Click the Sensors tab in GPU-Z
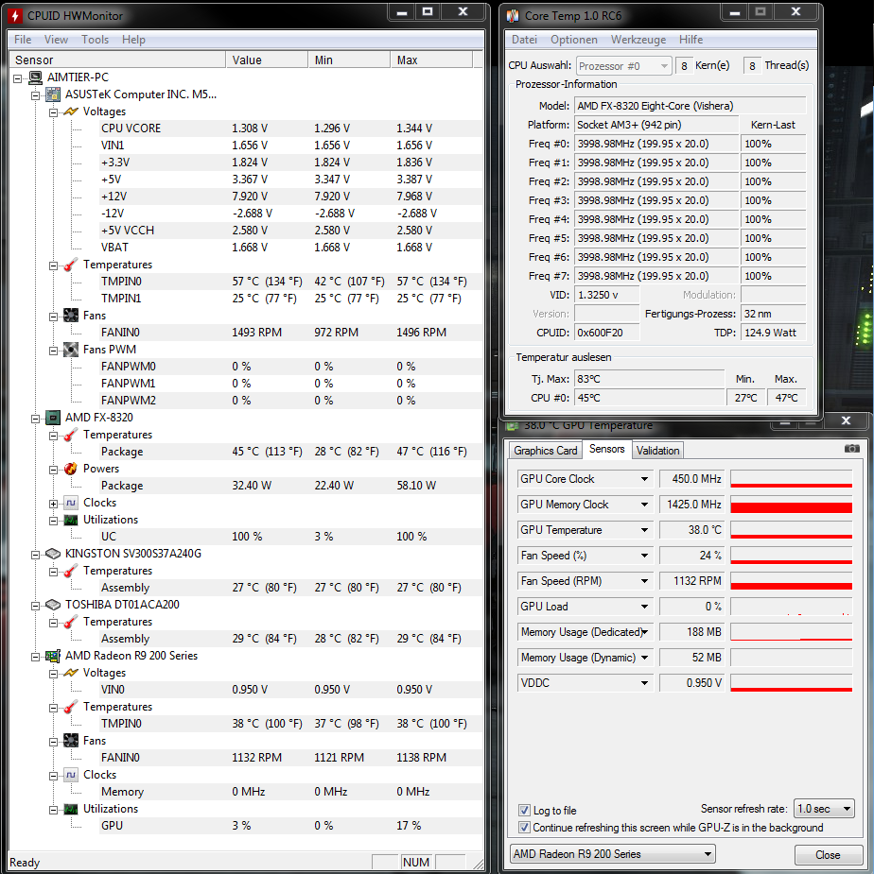 [606, 449]
